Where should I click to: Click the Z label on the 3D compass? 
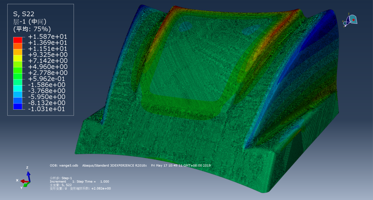point(349,14)
